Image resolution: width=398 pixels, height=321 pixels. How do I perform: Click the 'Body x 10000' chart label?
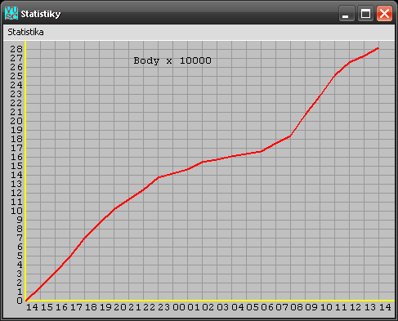pyautogui.click(x=172, y=60)
